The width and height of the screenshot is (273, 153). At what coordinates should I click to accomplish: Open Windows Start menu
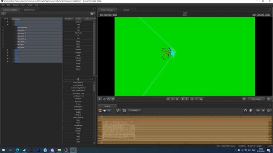tap(3, 150)
